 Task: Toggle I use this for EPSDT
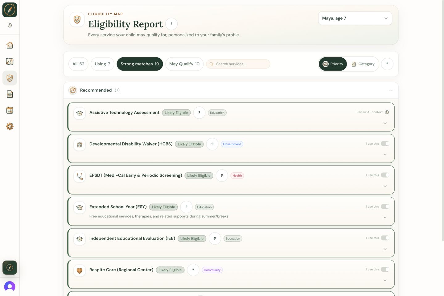point(385,175)
